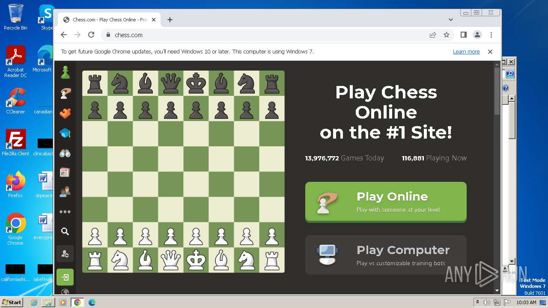Open Social friends icon in sidebar

[x=65, y=192]
